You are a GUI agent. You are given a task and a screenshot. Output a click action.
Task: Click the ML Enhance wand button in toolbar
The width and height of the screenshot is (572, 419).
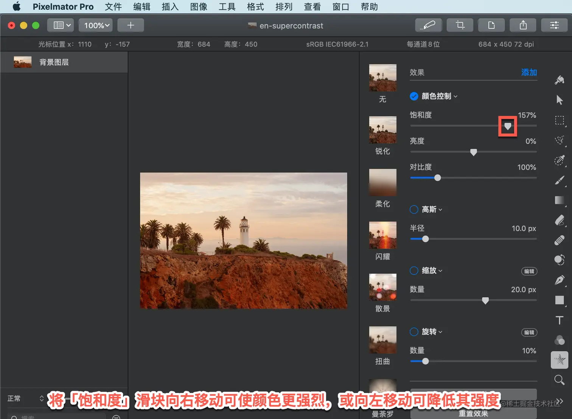(429, 25)
